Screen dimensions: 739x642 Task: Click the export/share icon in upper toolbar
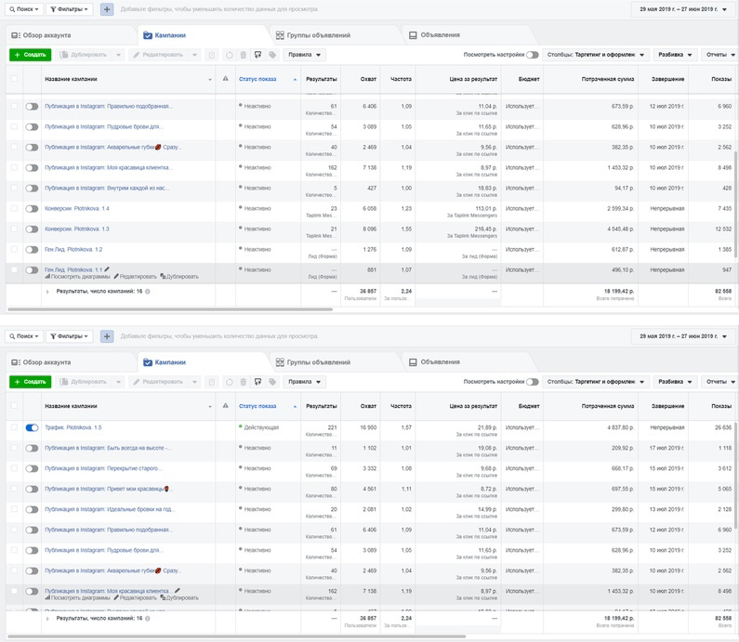click(257, 55)
